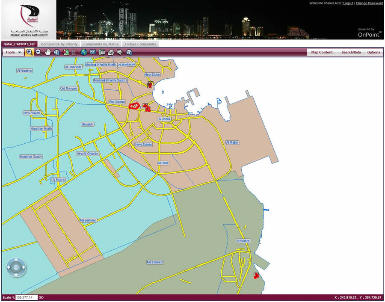385x302 pixels.
Task: Click the Bin Omran map label
Action: point(117,102)
